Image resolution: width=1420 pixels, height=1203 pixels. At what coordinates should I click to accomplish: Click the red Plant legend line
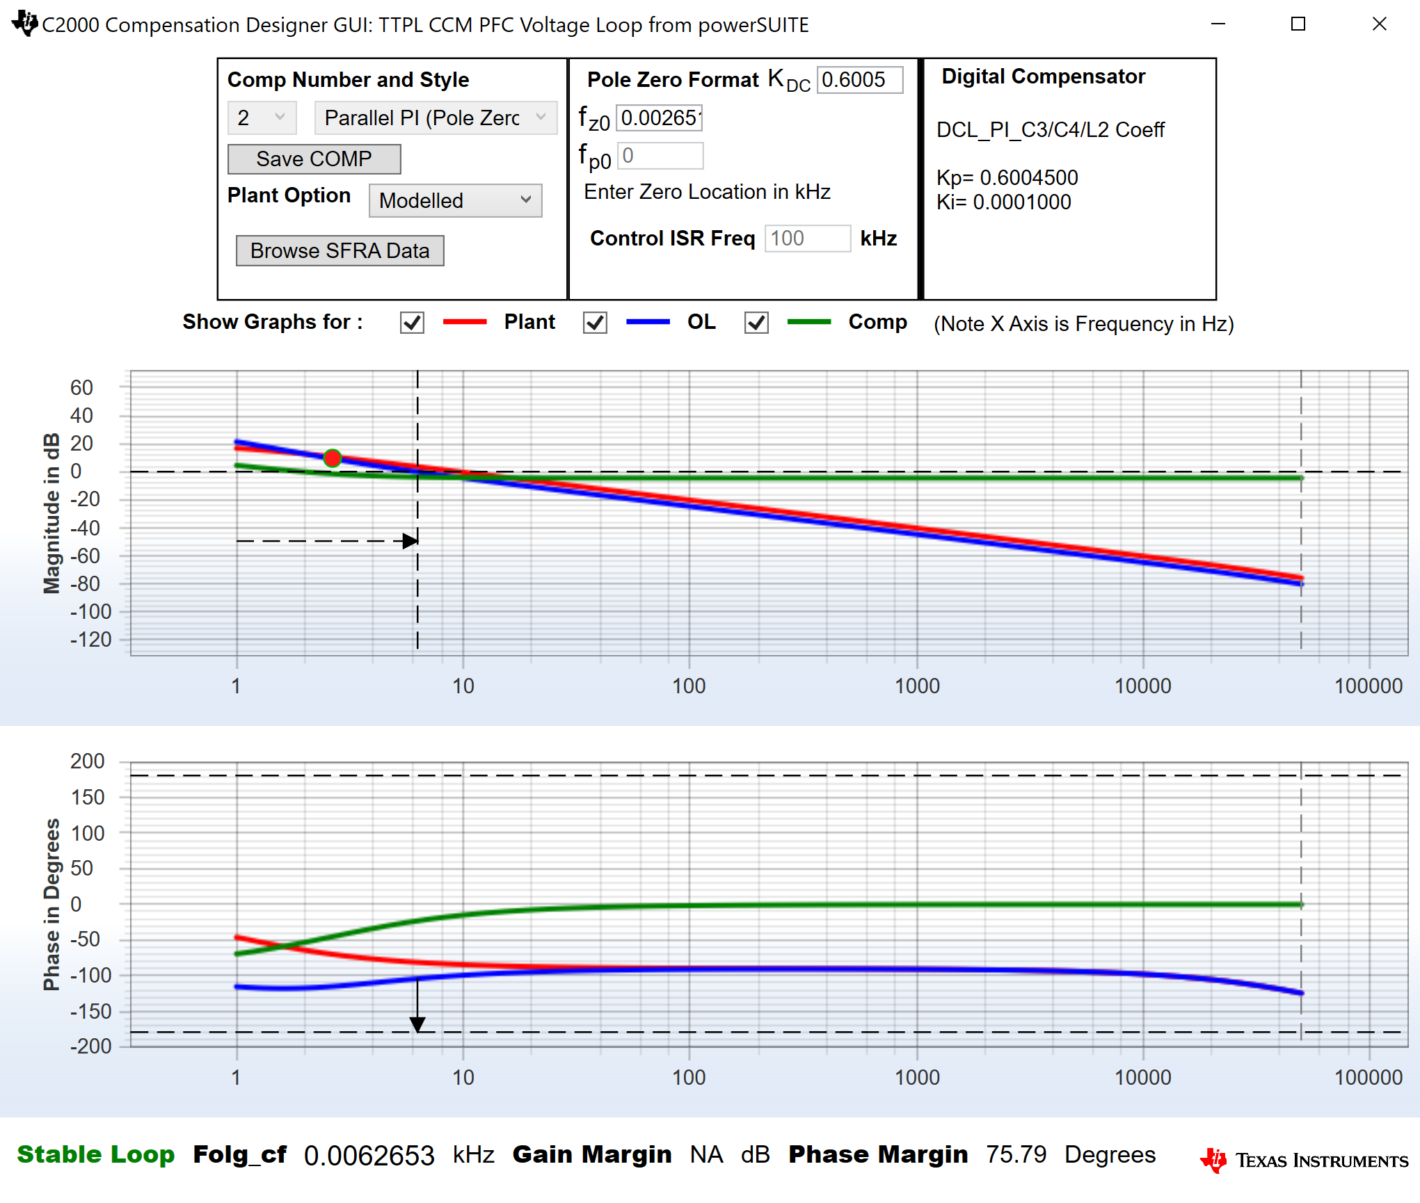click(465, 322)
